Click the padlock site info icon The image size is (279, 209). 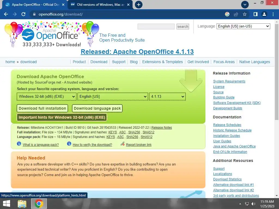click(34, 14)
